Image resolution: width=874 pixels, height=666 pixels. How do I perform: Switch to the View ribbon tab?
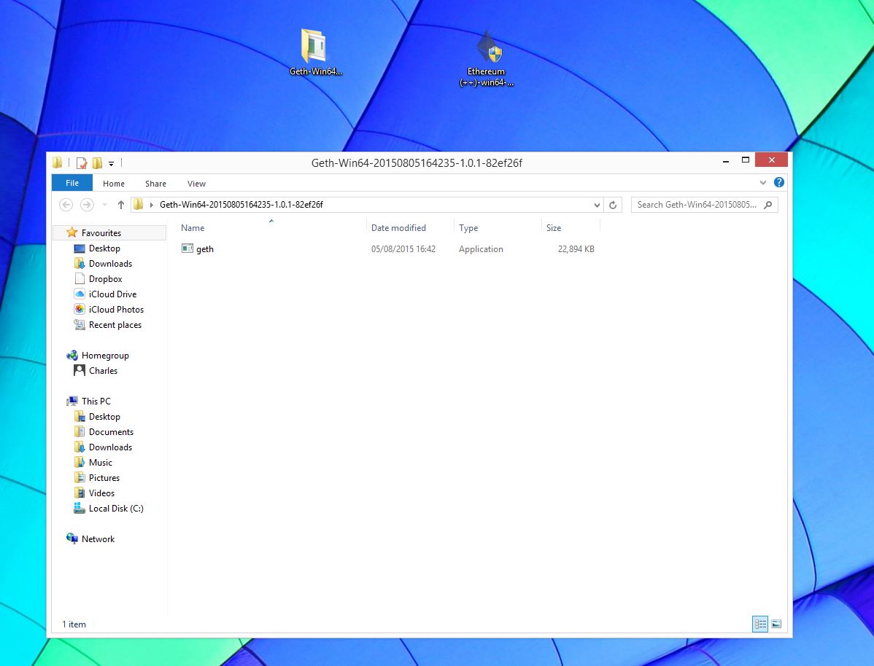click(x=196, y=184)
